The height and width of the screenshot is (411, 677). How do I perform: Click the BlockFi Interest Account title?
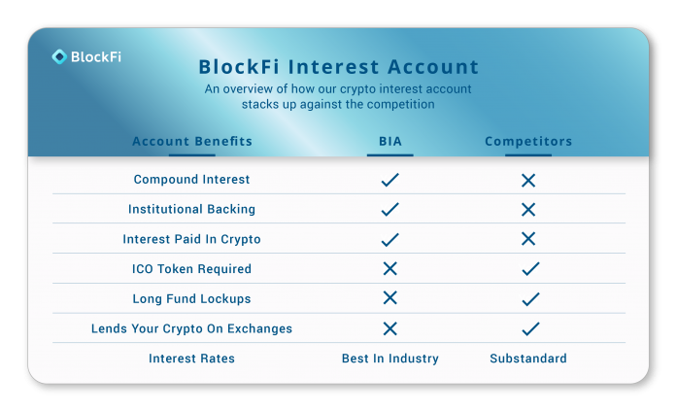pyautogui.click(x=339, y=67)
